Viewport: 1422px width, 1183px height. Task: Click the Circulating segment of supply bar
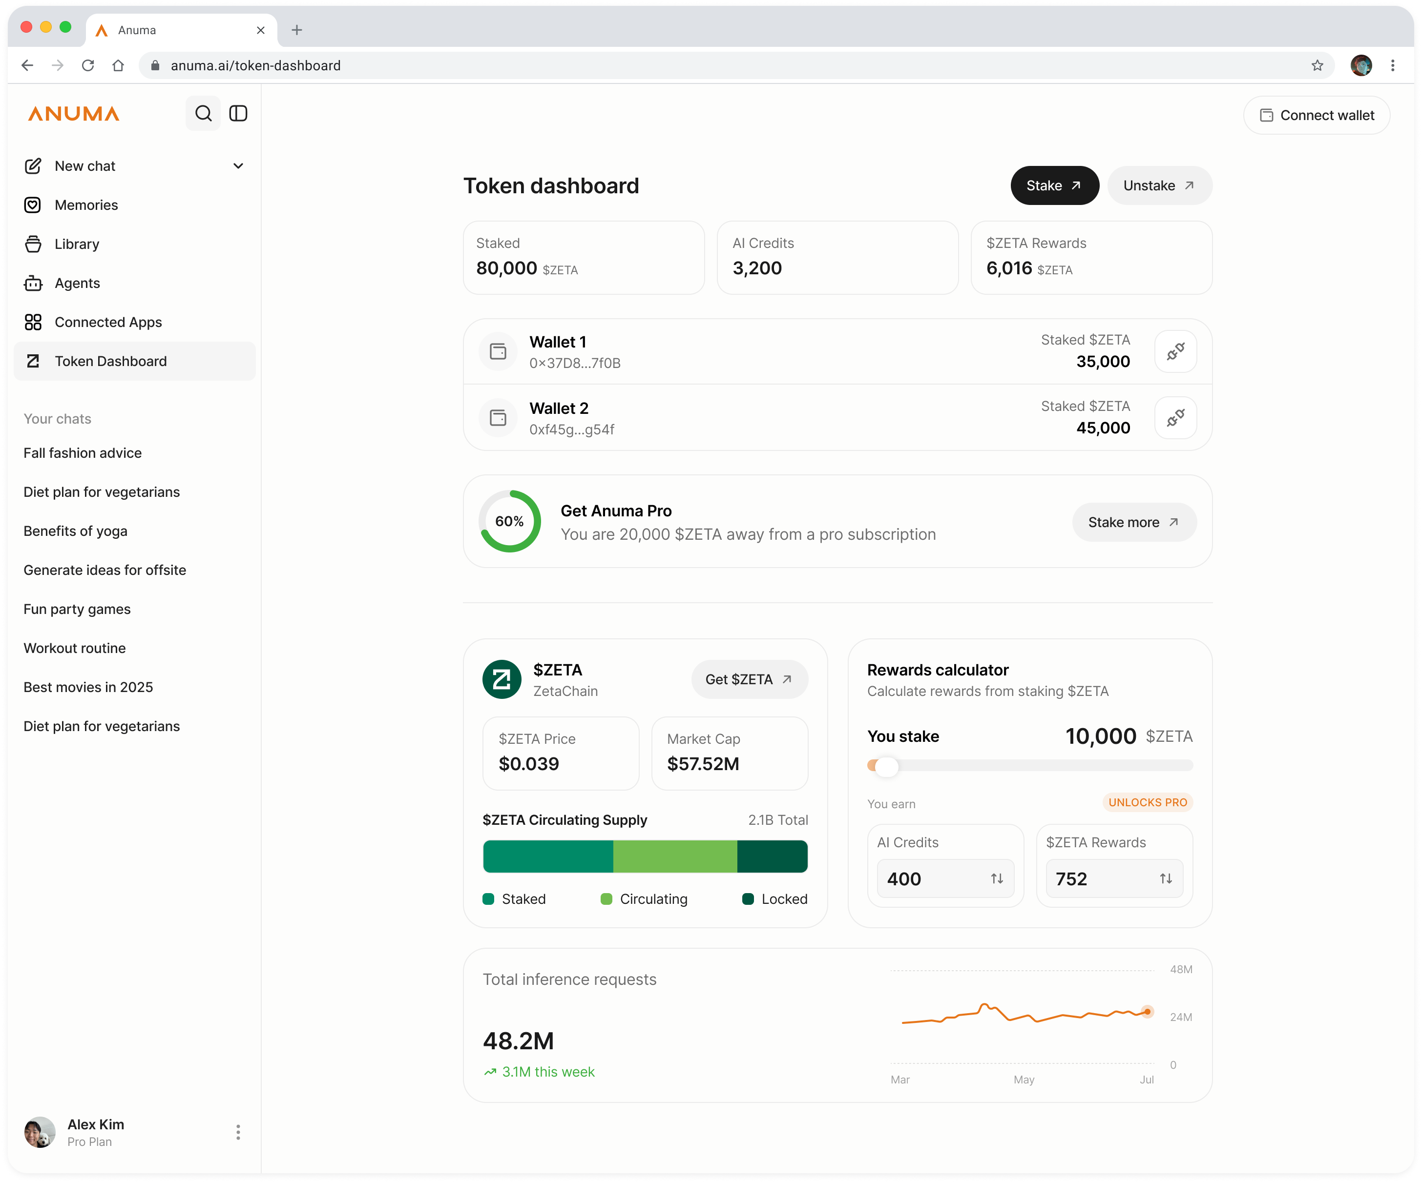675,856
